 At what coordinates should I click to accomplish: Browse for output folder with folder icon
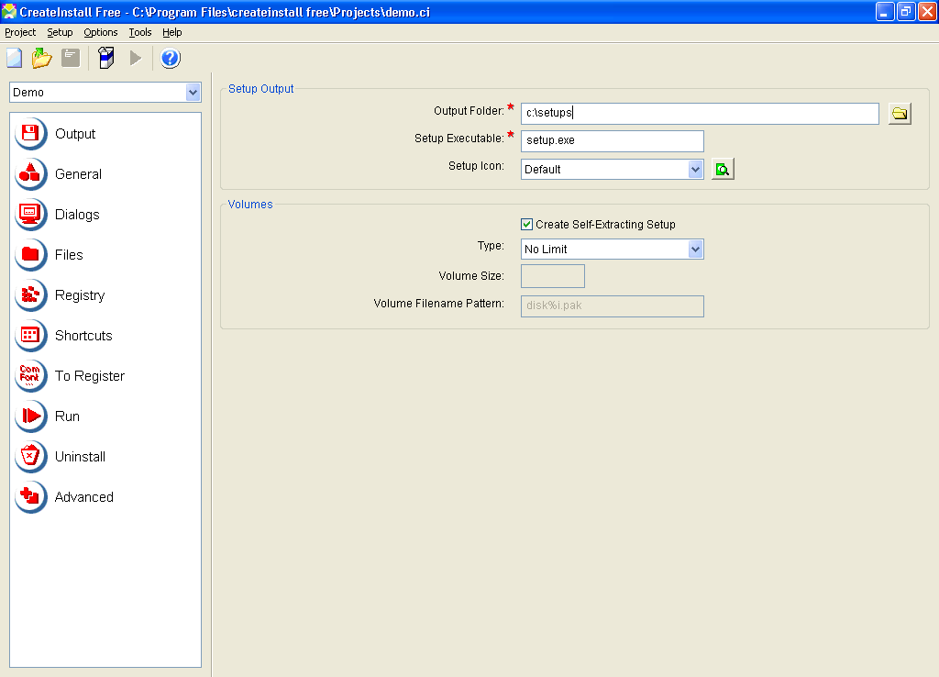[x=900, y=113]
